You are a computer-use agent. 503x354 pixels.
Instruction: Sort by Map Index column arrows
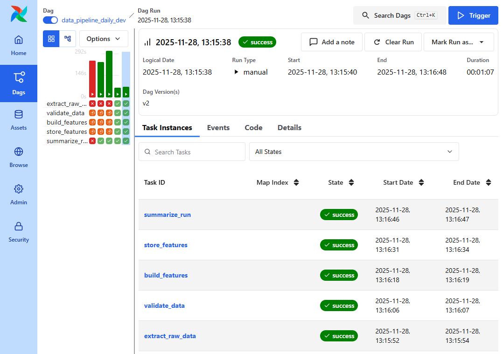296,183
